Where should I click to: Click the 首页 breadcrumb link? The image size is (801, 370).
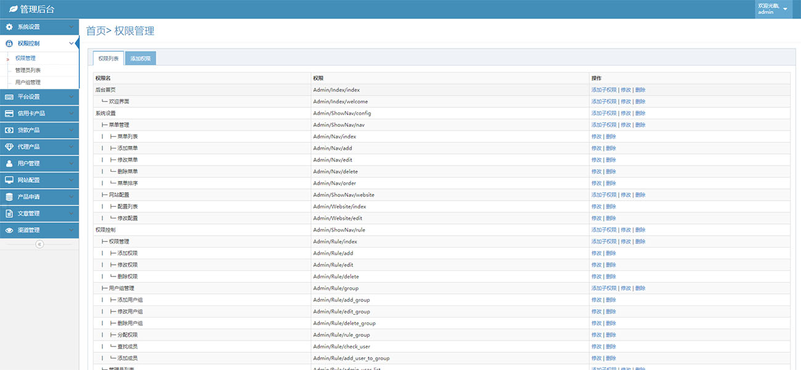pos(96,31)
